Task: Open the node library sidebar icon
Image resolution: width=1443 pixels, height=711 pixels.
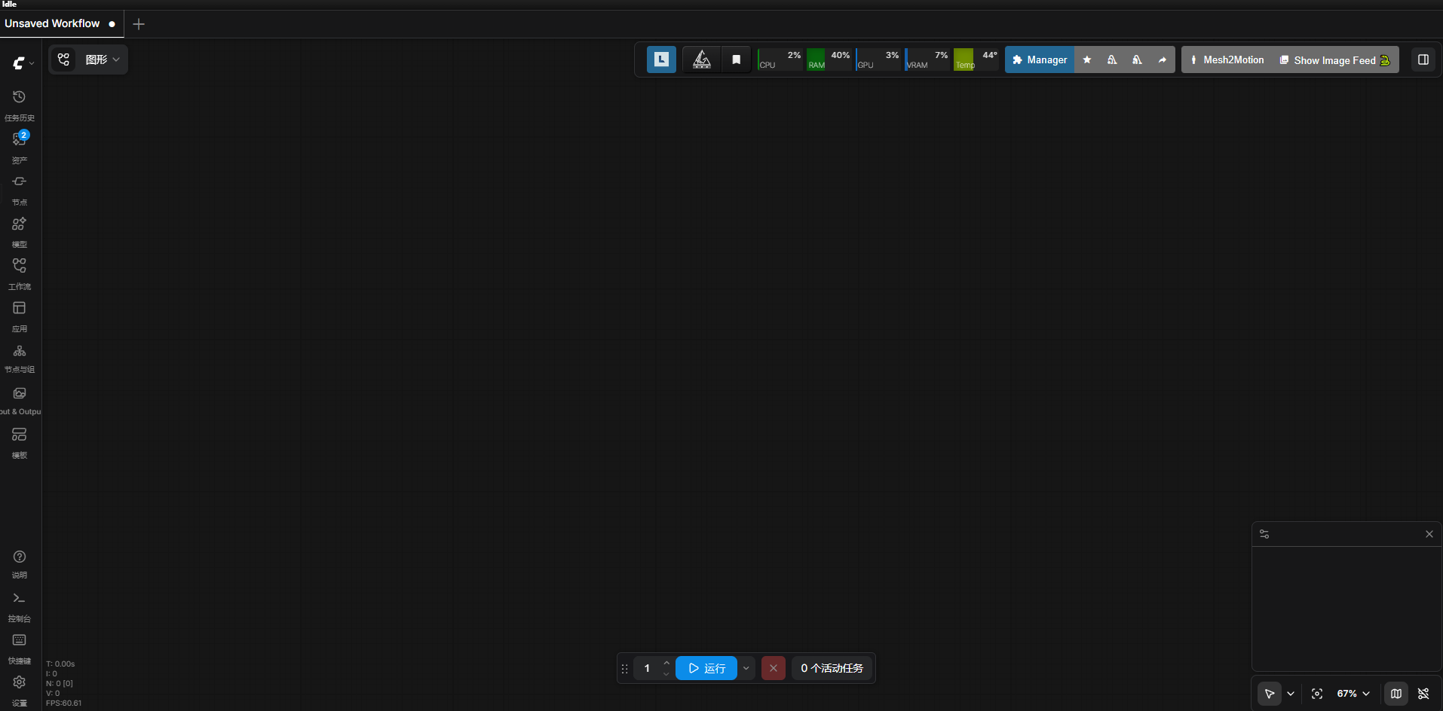Action: pos(20,189)
